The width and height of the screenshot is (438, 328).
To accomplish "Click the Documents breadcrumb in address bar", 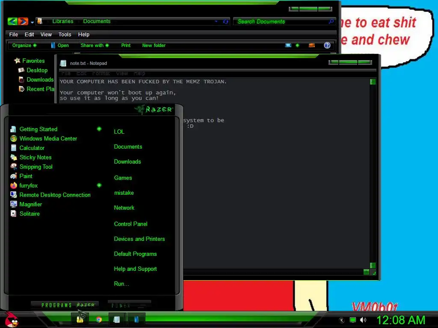I will [97, 21].
